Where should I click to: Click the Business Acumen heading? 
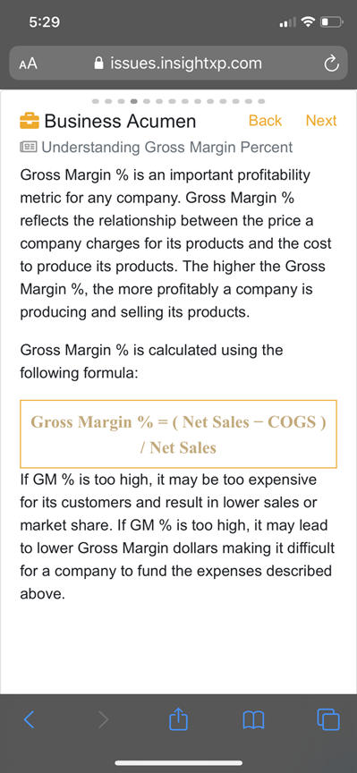click(x=120, y=121)
